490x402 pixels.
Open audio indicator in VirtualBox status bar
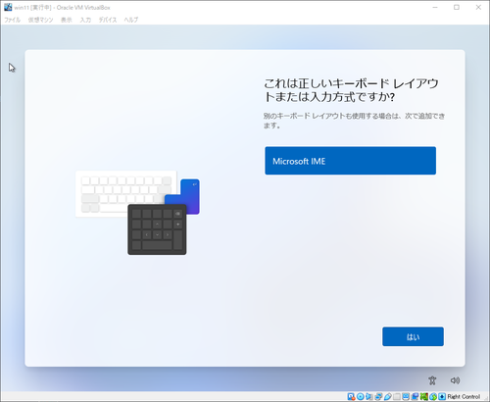click(x=369, y=397)
